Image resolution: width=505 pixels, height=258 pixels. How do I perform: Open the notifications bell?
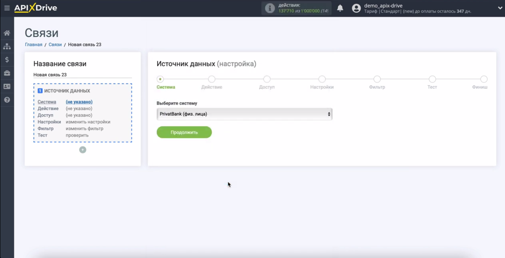[x=340, y=8]
